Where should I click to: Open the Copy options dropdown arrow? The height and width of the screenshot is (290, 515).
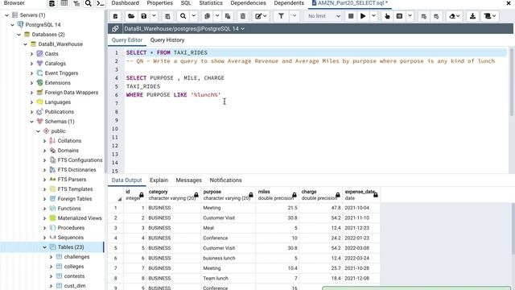(217, 16)
